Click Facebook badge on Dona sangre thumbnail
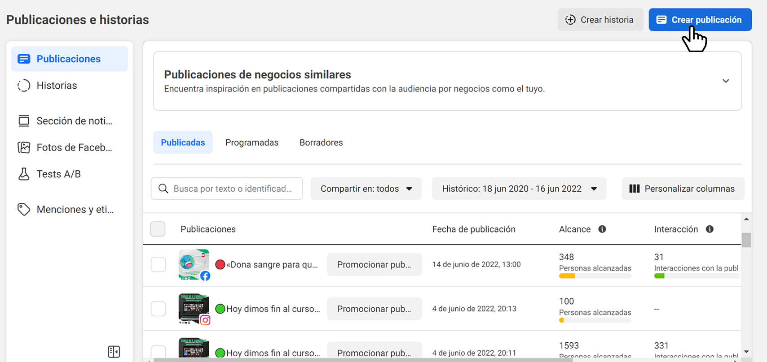Viewport: 767px width, 362px height. click(x=205, y=276)
